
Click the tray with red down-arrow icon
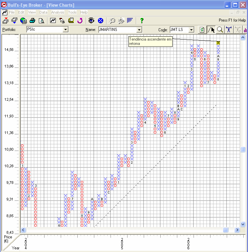coord(6,21)
